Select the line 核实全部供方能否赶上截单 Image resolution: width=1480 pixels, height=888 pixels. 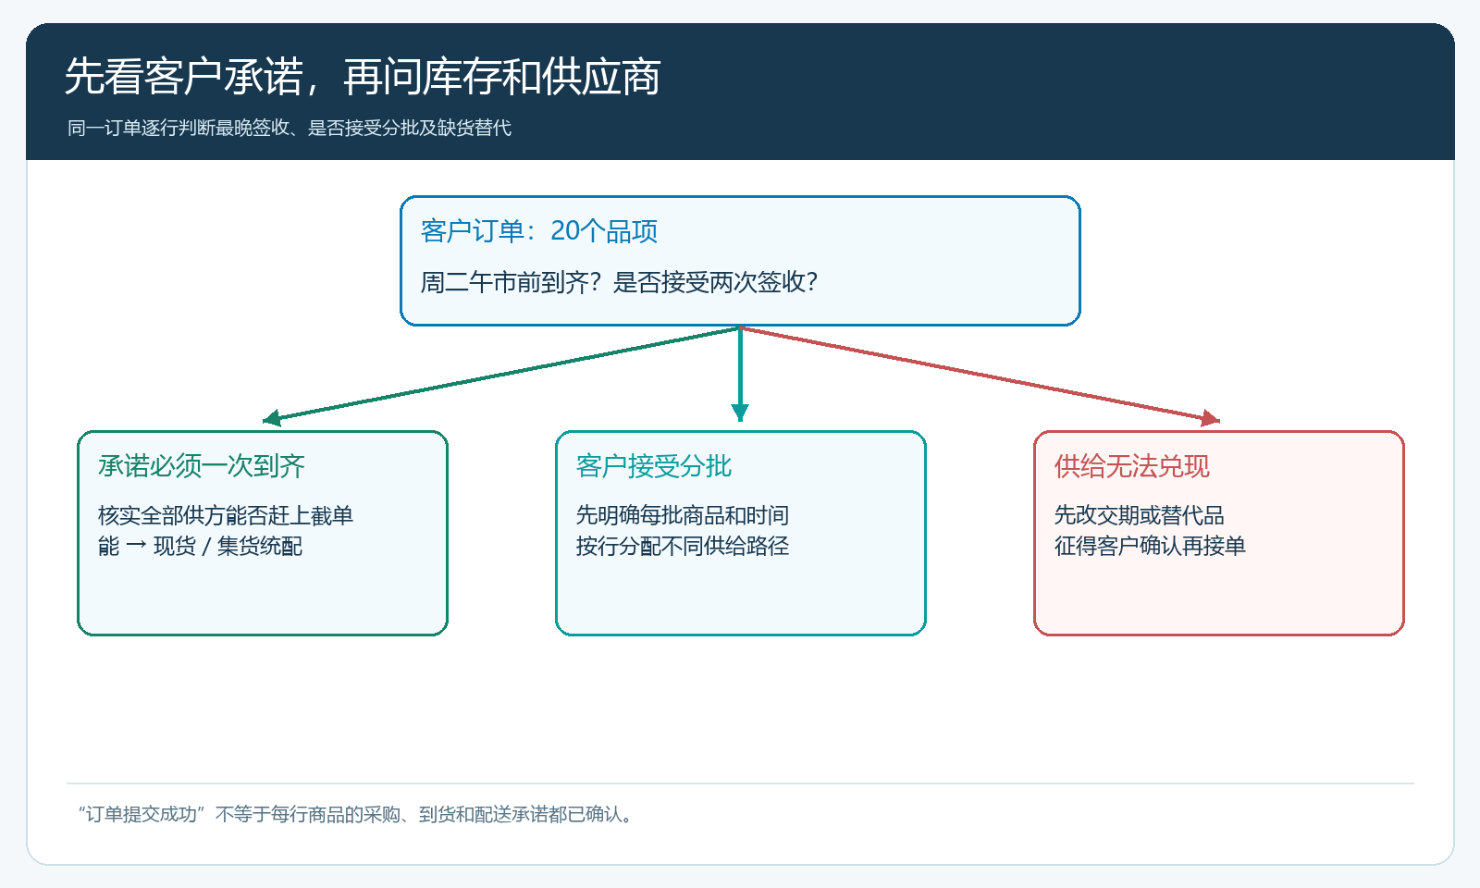pos(226,515)
